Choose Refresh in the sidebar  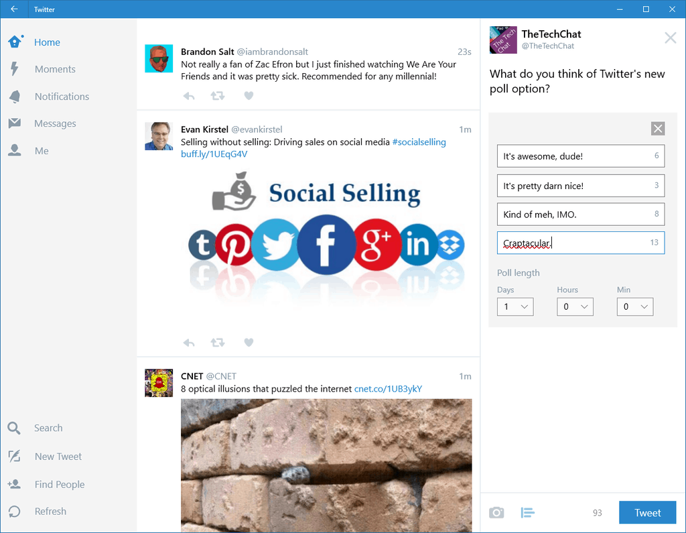(50, 512)
